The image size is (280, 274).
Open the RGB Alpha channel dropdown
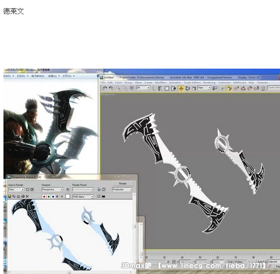click(83, 196)
